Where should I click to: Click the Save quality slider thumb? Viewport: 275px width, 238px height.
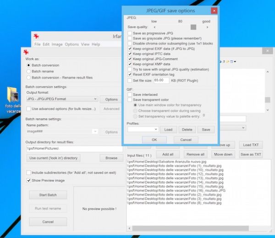tap(193, 27)
